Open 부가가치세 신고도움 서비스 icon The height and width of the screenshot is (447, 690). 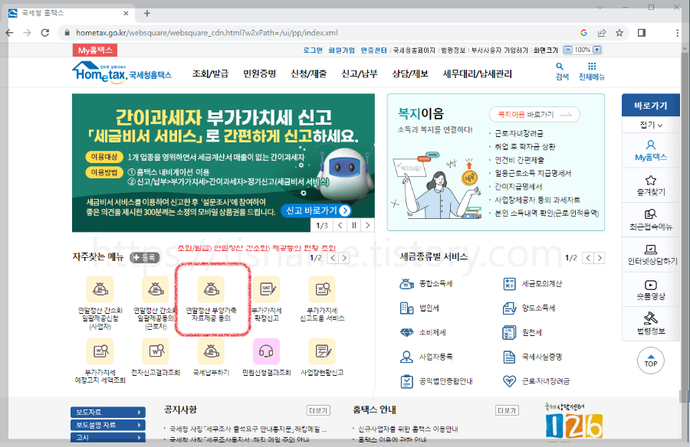(x=322, y=289)
